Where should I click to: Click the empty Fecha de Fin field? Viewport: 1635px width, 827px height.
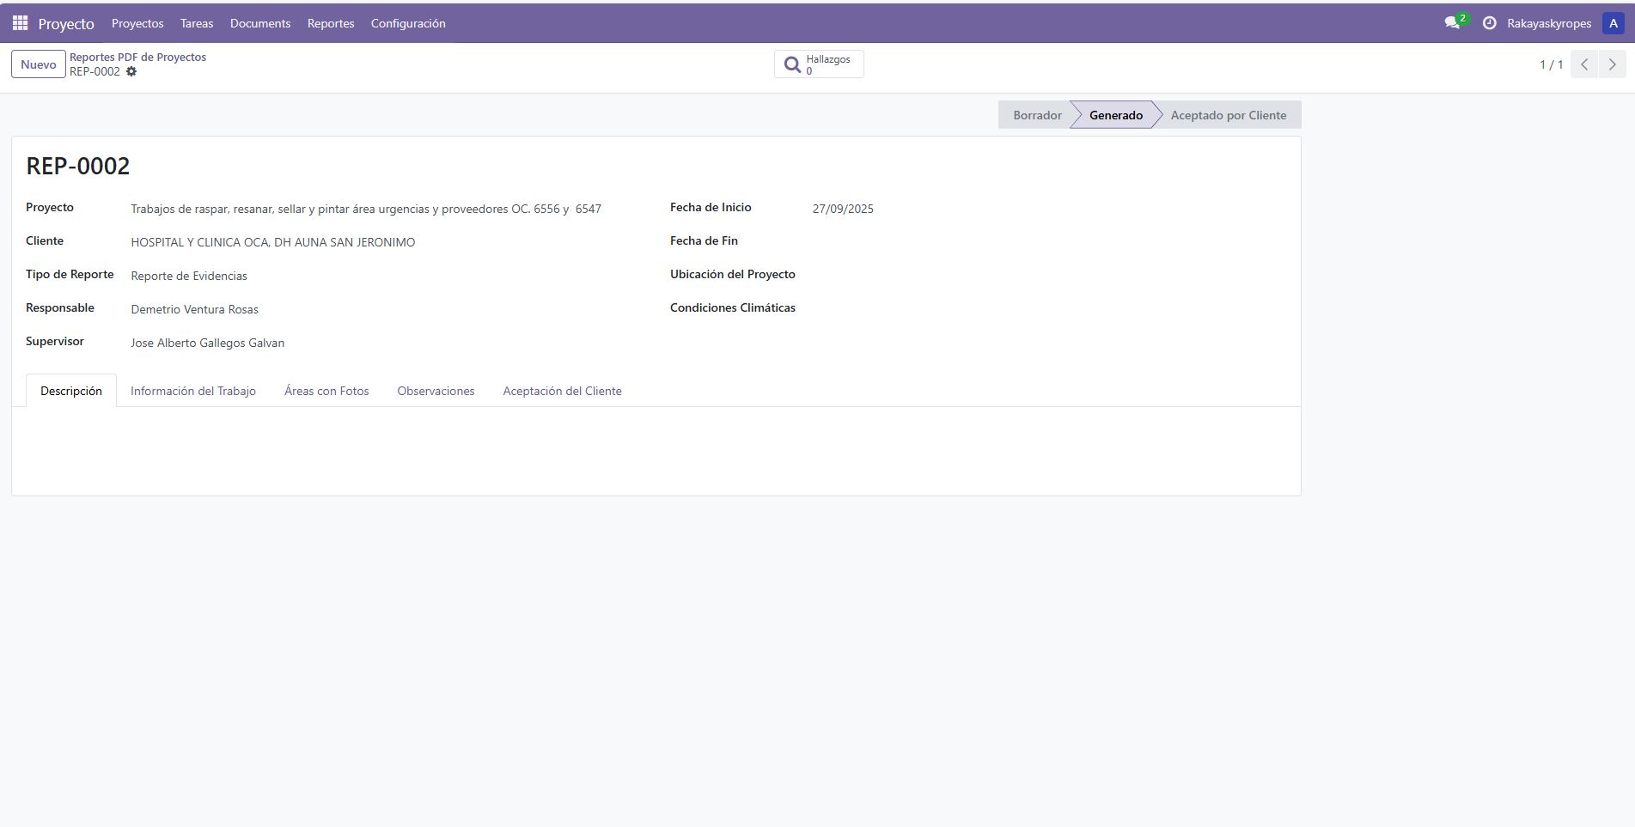coord(945,241)
